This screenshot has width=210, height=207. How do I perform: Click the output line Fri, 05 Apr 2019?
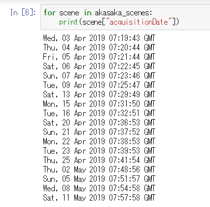99,57
